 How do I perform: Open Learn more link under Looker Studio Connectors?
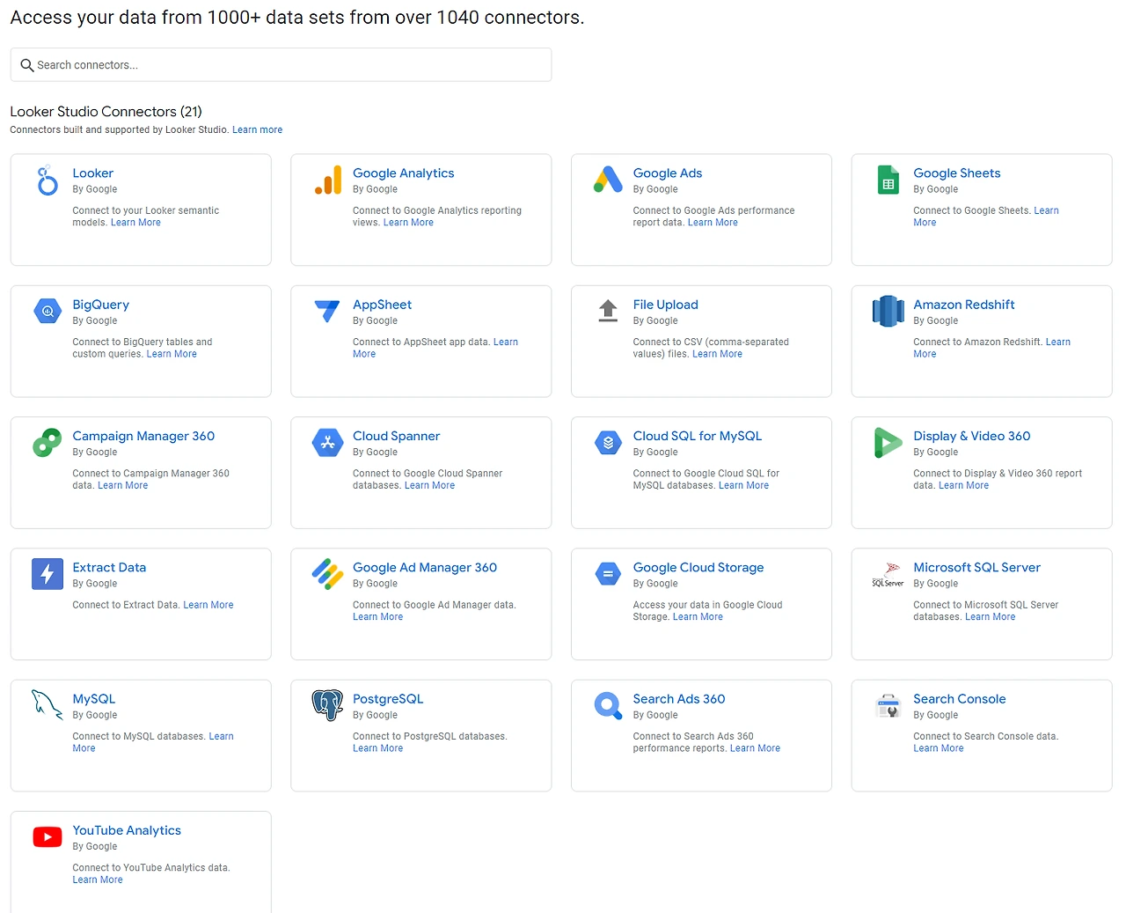click(257, 130)
